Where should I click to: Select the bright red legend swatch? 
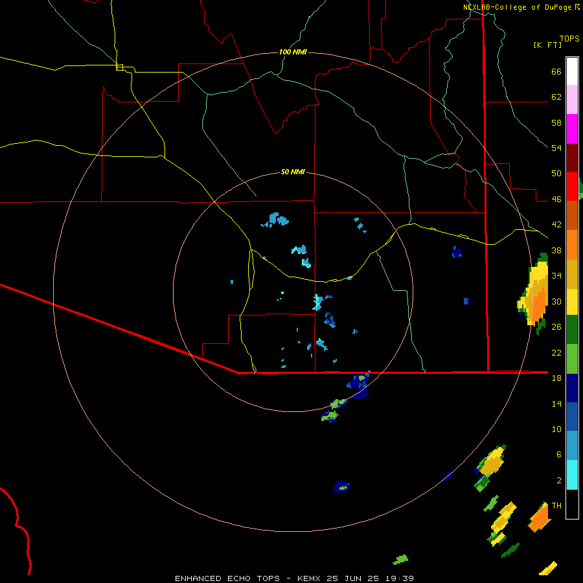572,187
